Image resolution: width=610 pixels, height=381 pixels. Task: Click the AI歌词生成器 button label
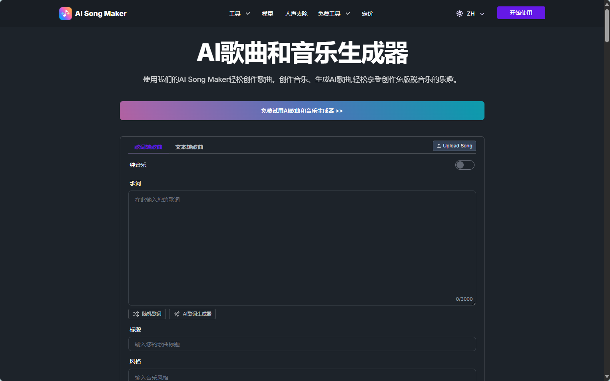coord(197,314)
